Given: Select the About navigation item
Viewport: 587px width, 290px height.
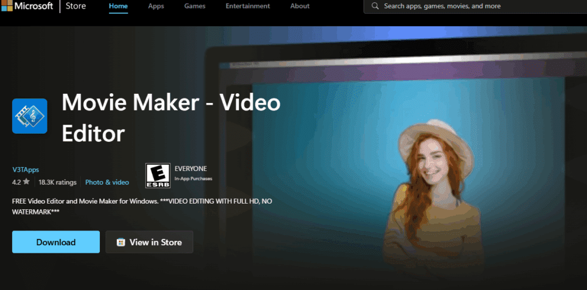Looking at the screenshot, I should click(x=300, y=6).
